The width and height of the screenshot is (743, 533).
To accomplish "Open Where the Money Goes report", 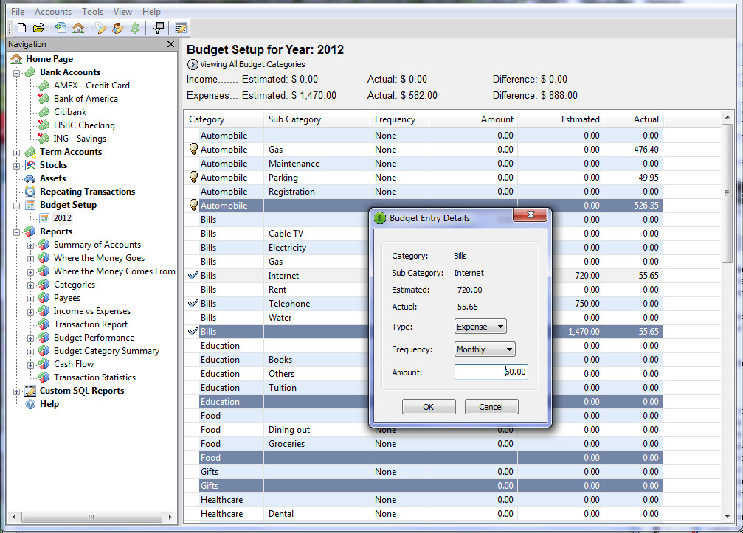I will pyautogui.click(x=99, y=257).
